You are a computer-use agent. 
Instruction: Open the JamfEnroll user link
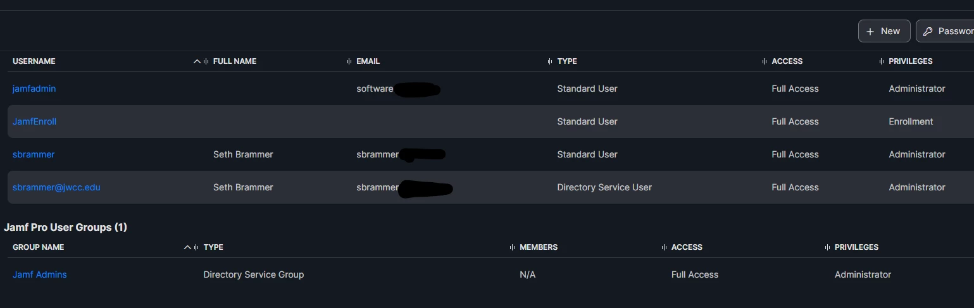(x=35, y=121)
